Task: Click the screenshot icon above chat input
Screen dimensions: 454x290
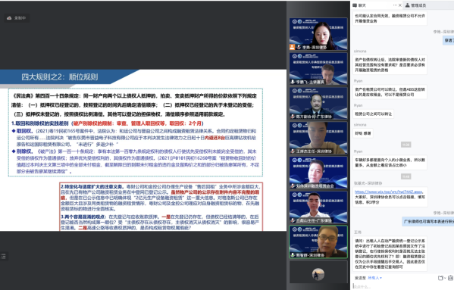Action: pos(440,278)
